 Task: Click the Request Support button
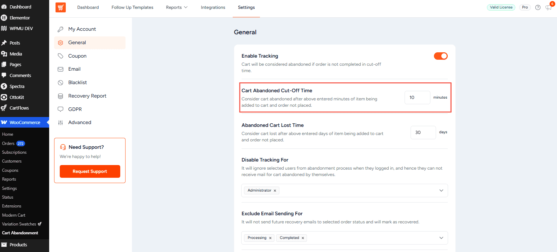click(x=90, y=171)
